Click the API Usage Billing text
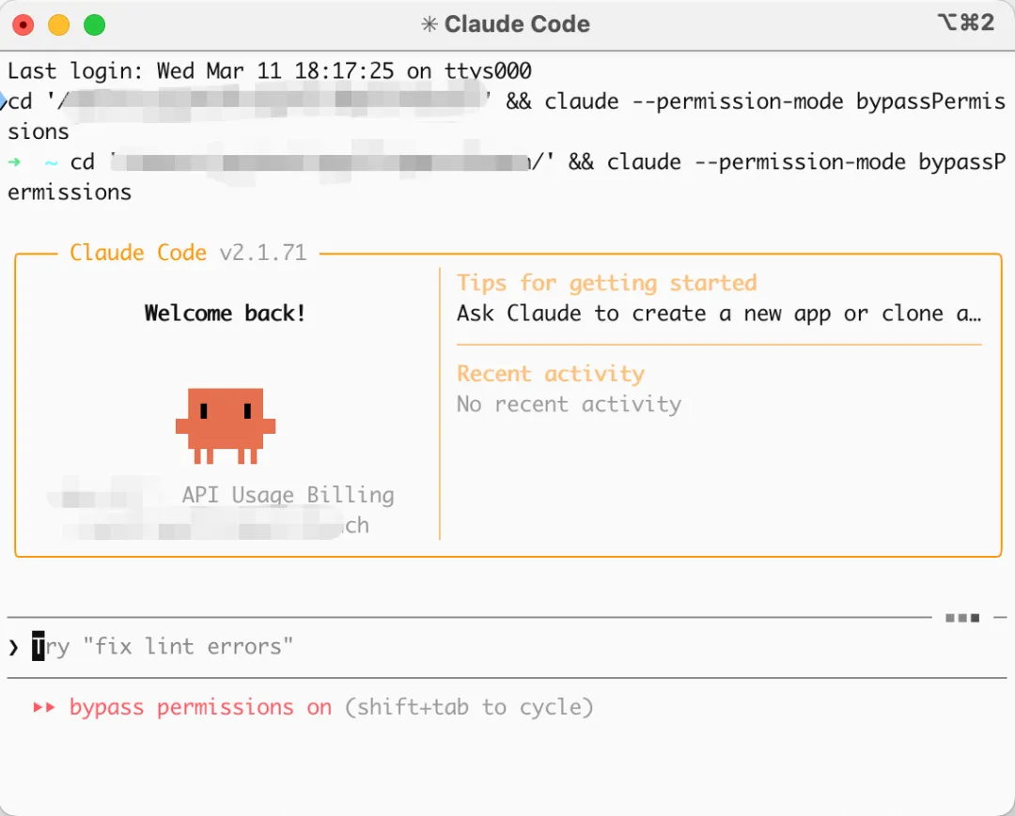The height and width of the screenshot is (816, 1015). click(x=288, y=495)
